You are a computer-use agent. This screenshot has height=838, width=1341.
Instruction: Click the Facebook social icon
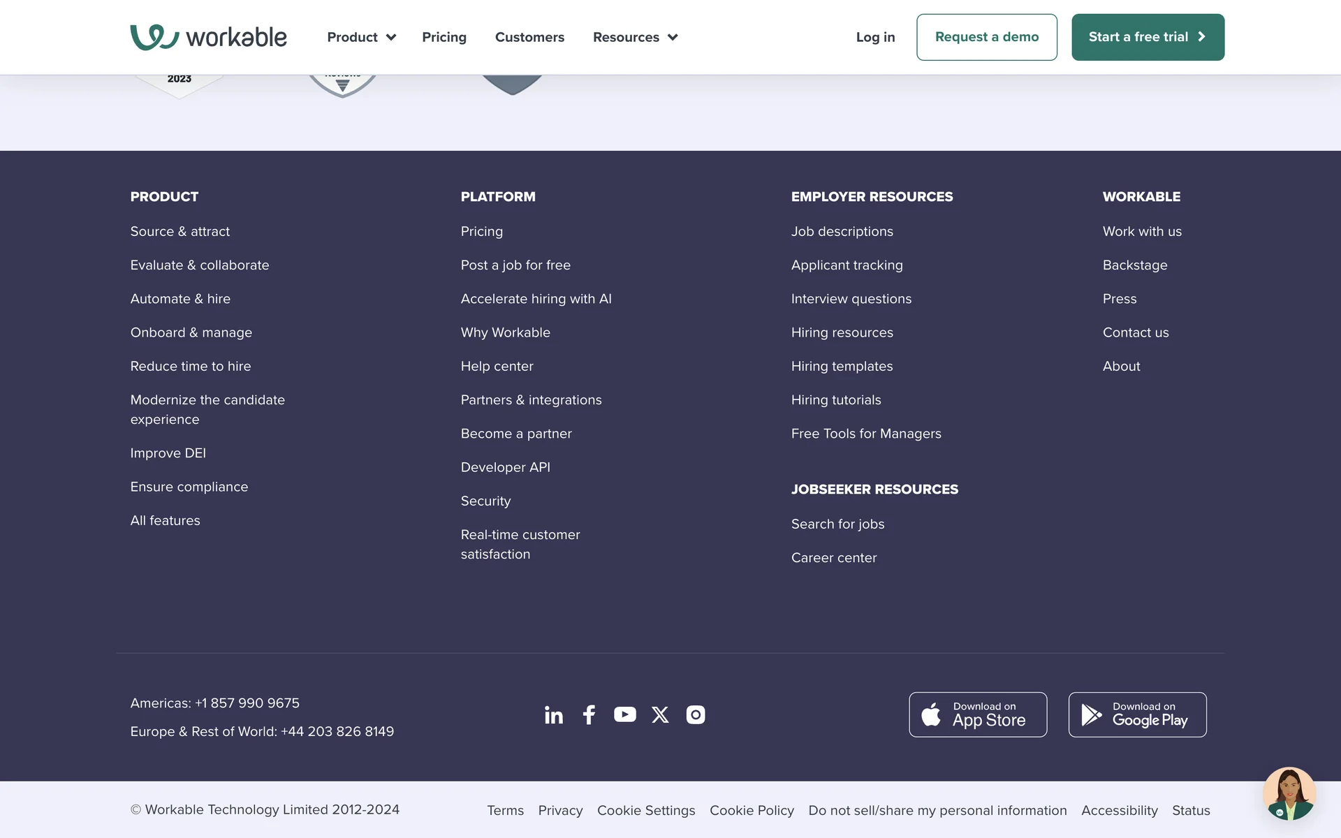(589, 714)
